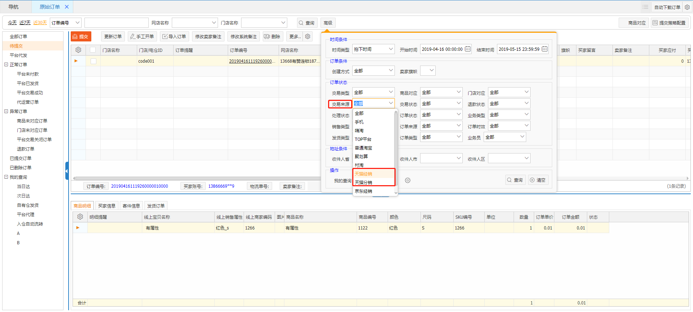Tick the checkbox for the code001 order row
The image size is (693, 312).
click(93, 61)
